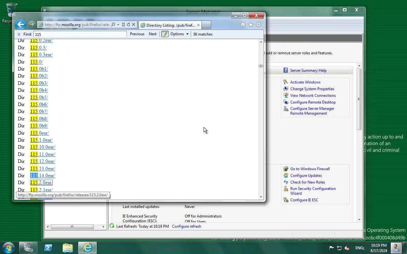The width and height of the screenshot is (407, 254).
Task: Open IE Tools gear icon
Action: point(259,25)
